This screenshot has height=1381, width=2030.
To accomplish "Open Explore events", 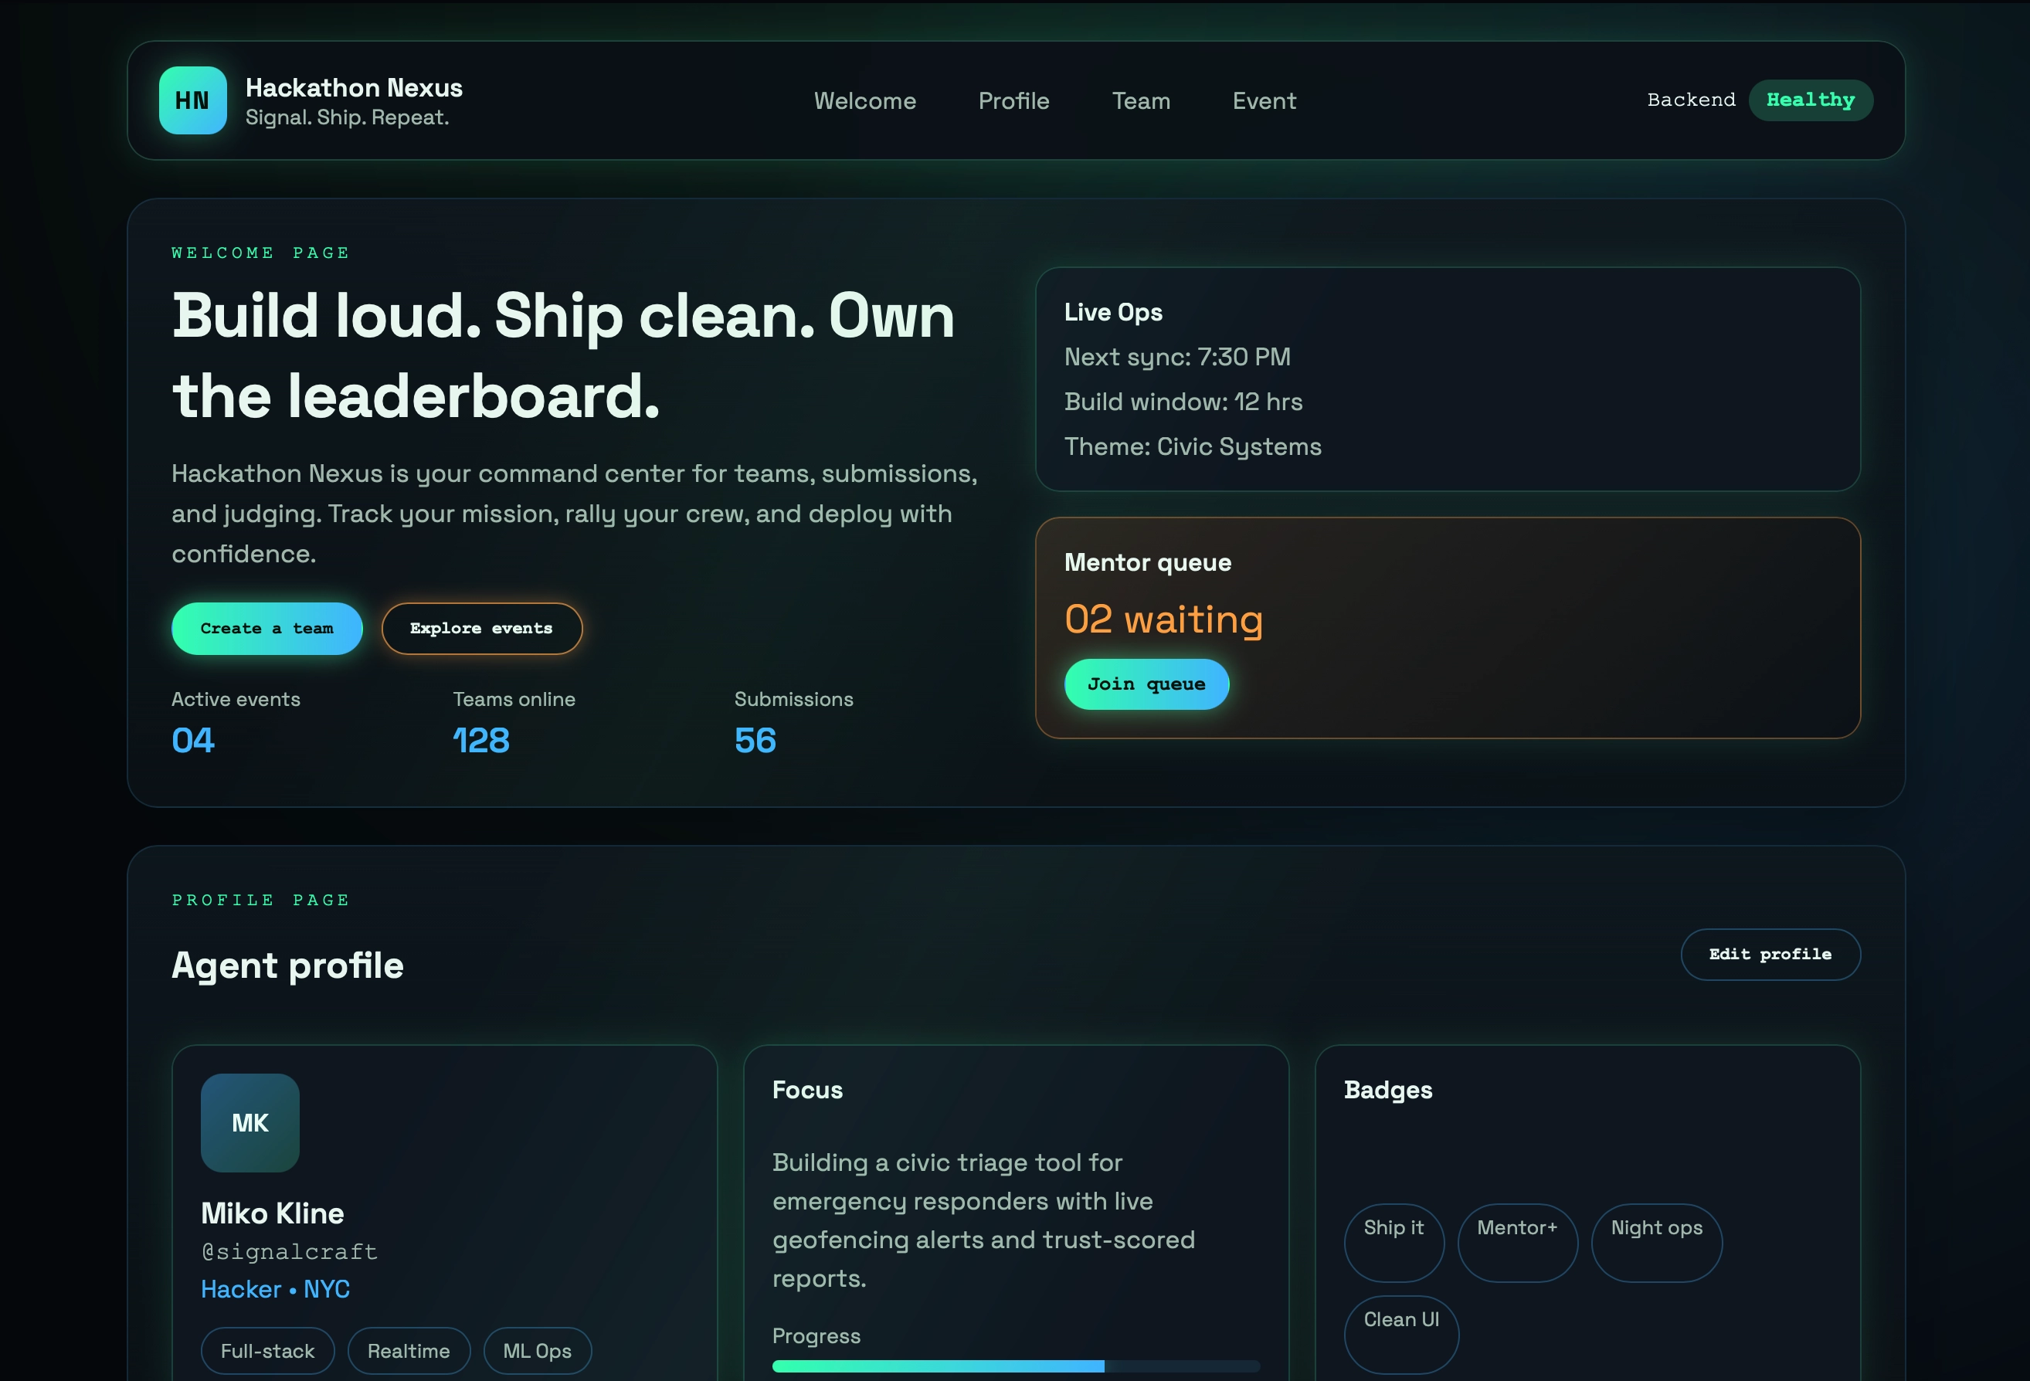I will [x=481, y=628].
